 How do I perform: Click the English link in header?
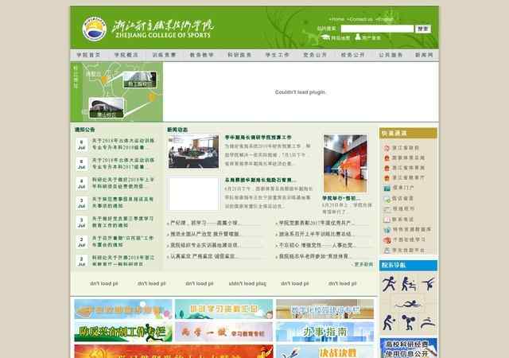(385, 19)
